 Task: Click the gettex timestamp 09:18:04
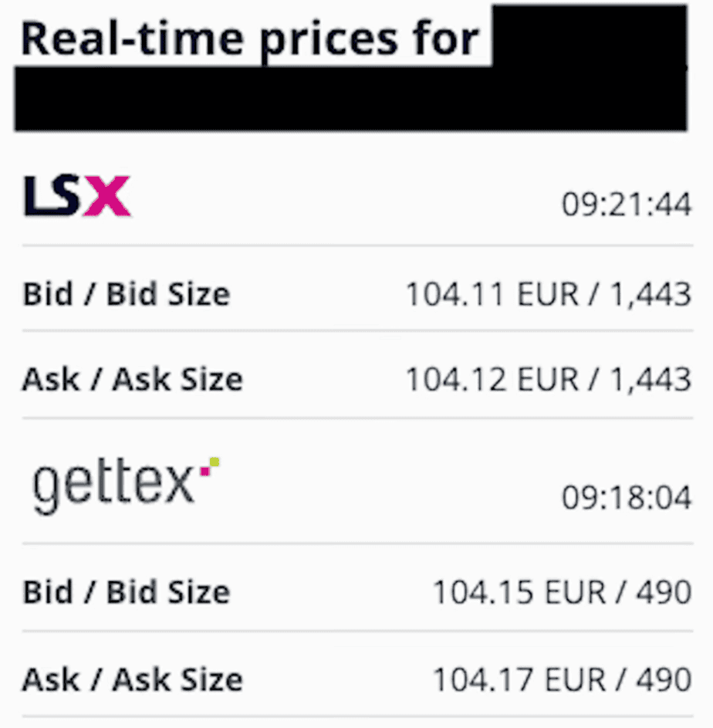pos(626,498)
